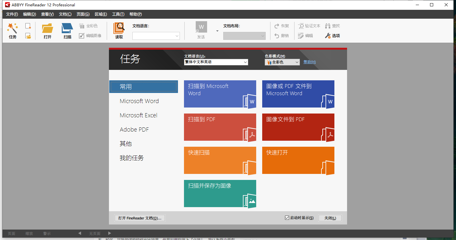
Task: Select the Microsoft Excel task category
Action: [138, 115]
